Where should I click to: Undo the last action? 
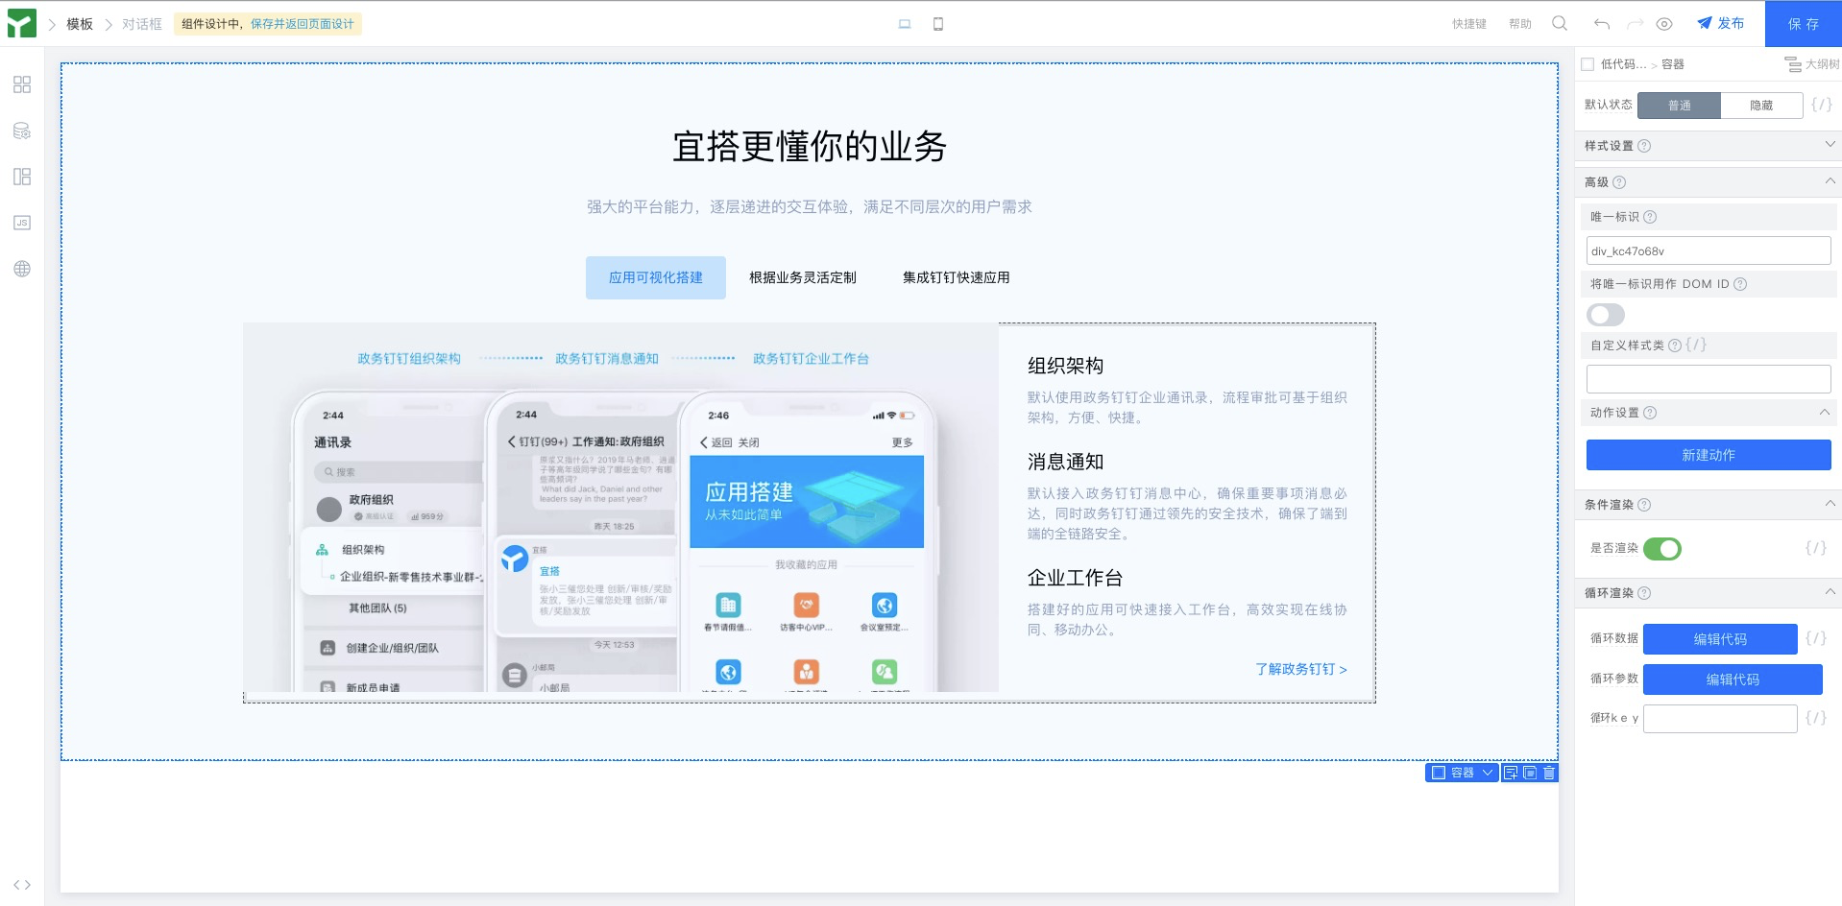coord(1601,24)
